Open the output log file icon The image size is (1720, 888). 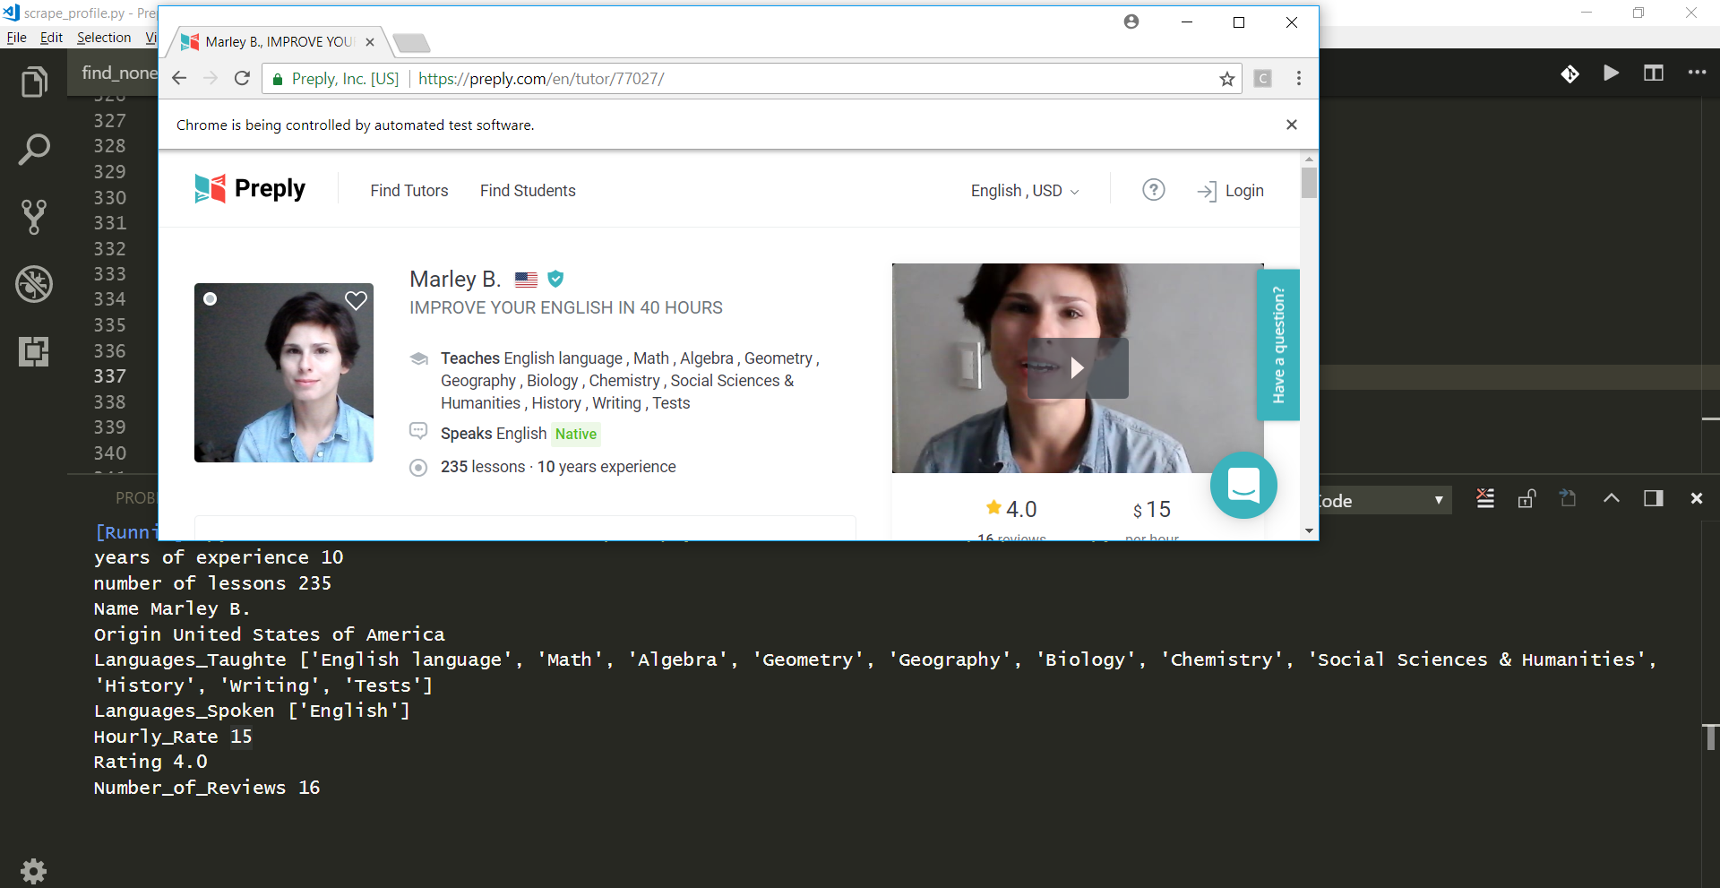pos(1568,498)
